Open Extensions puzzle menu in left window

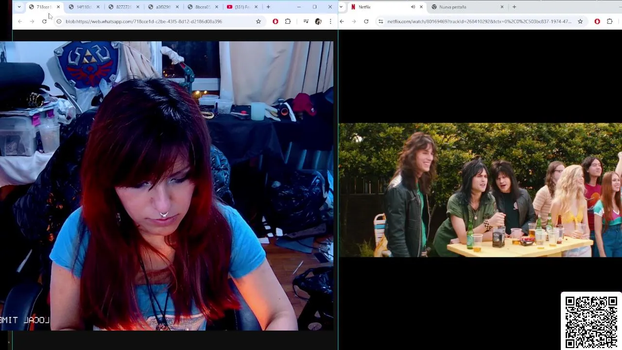288,21
